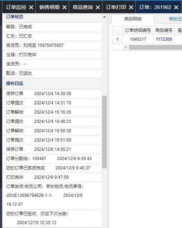Switch to 订单监控 tab
Viewport: 182px width, 228px height.
16,7
